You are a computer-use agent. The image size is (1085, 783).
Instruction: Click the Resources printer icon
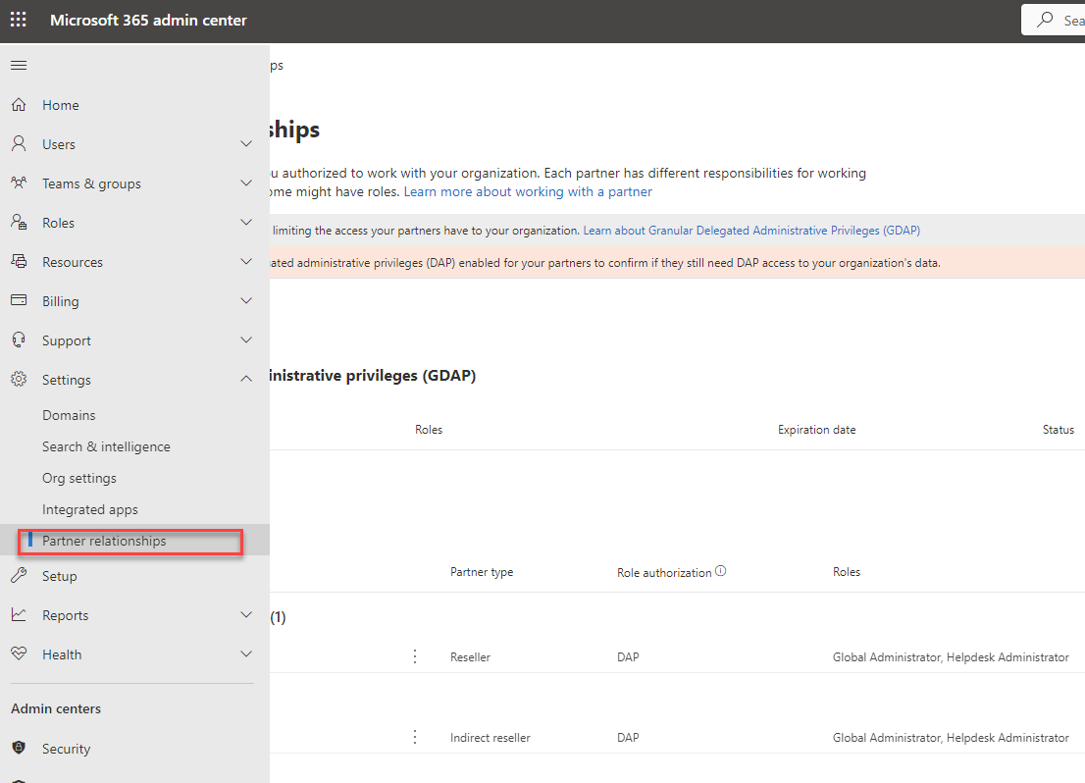tap(19, 261)
